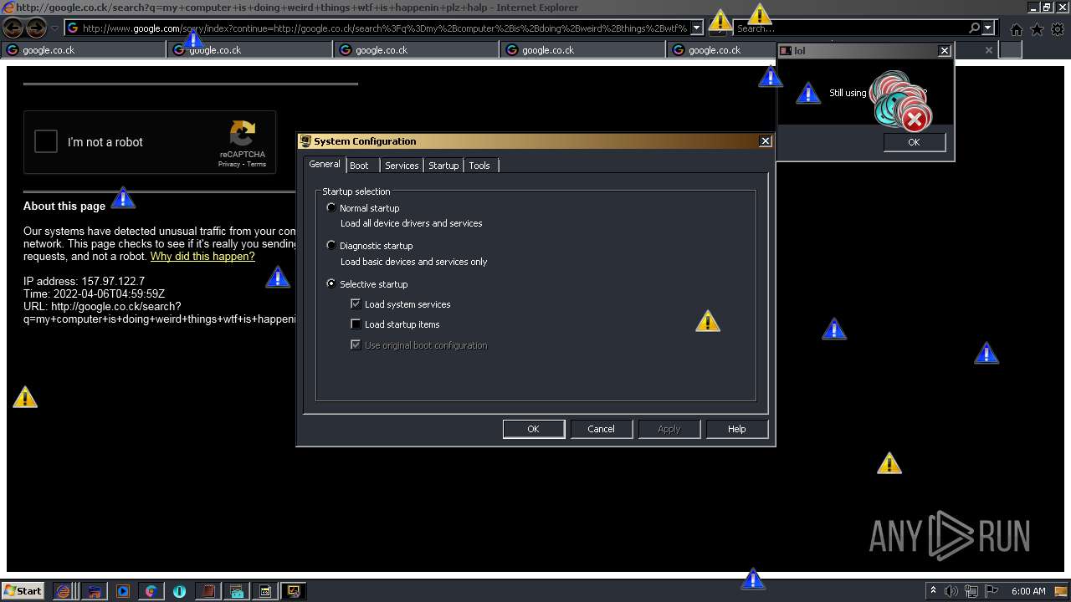Open the Windows Explorer taskbar icon
Screen dimensions: 1071x602
pos(95,591)
